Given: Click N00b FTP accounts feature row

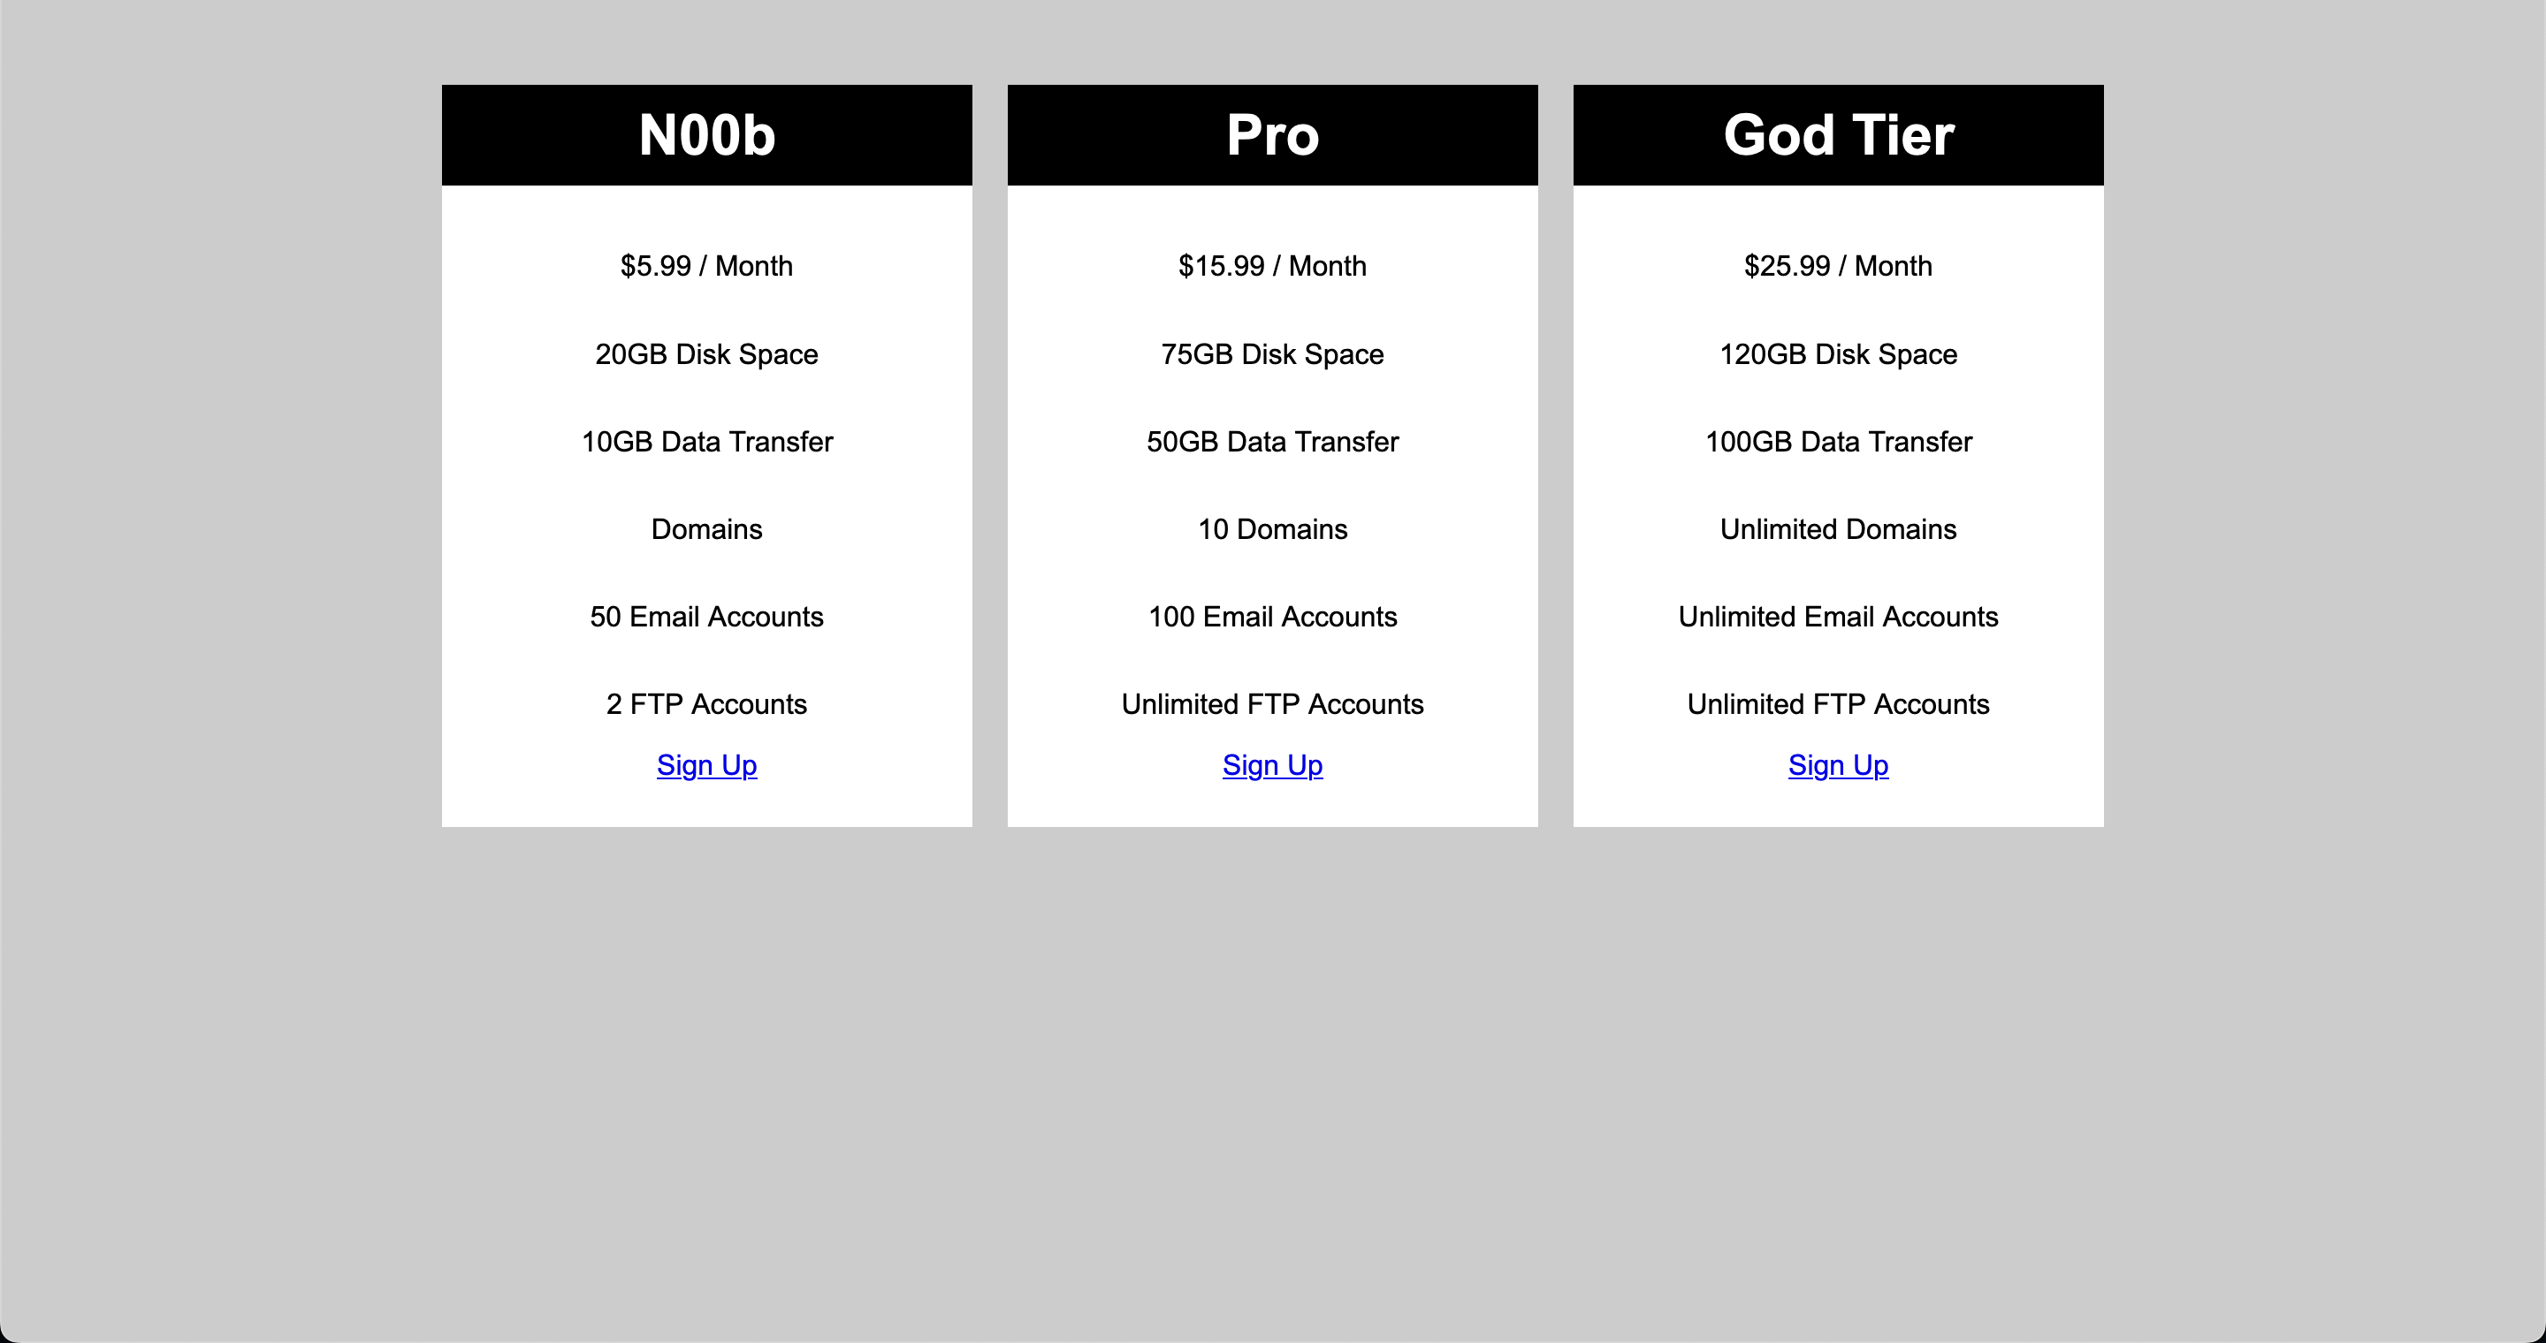Looking at the screenshot, I should tap(707, 702).
